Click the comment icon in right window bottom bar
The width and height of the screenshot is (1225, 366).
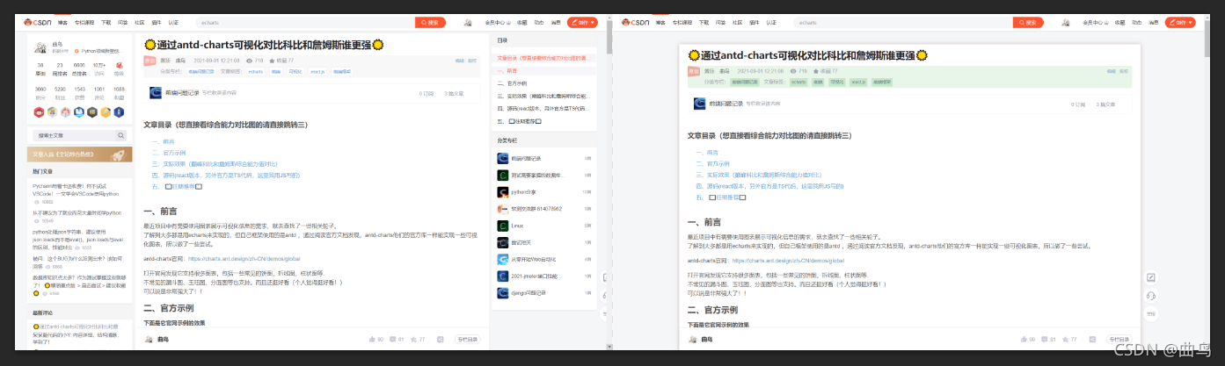click(x=1046, y=339)
